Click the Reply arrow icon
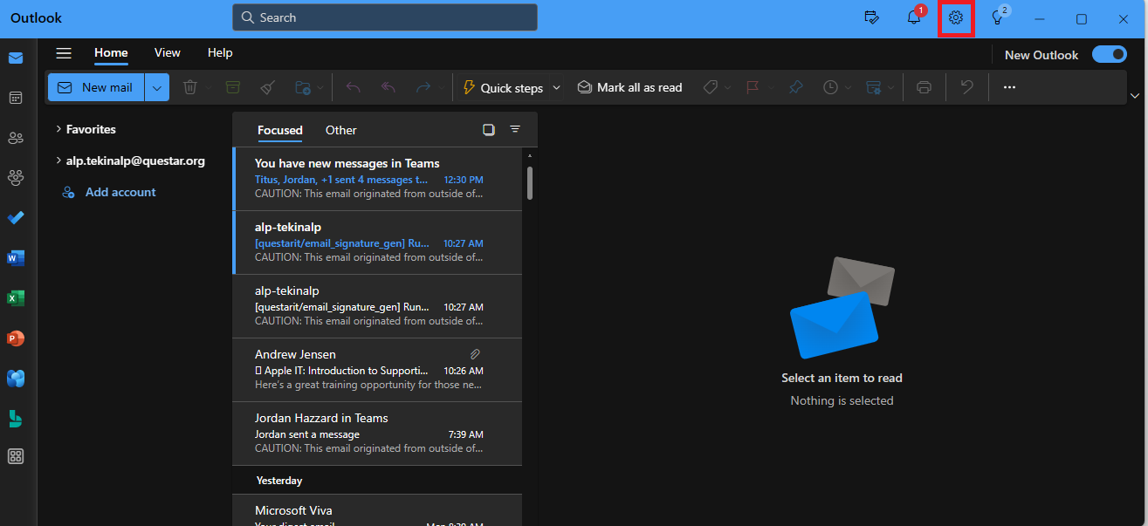 click(x=353, y=87)
